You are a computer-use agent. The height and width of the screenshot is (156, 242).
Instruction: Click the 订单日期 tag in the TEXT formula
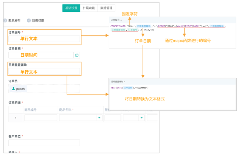pos(128,88)
